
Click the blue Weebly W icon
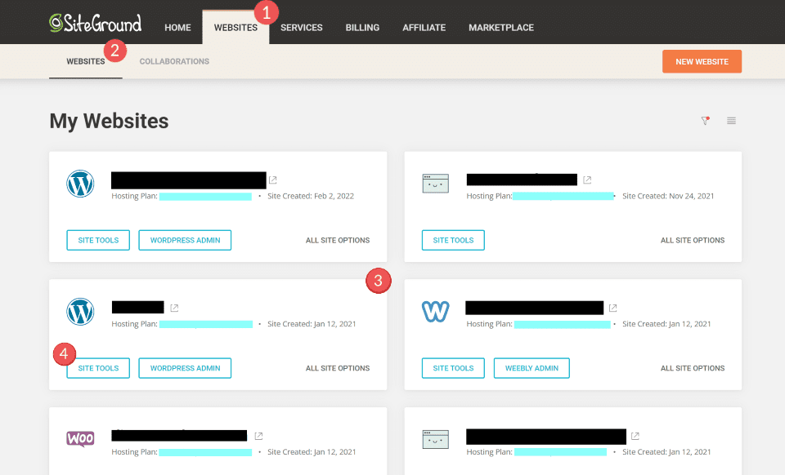click(435, 311)
